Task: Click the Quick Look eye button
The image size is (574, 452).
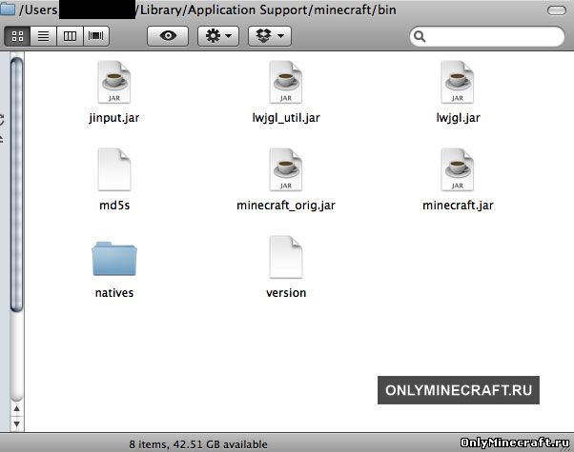Action: [x=169, y=35]
